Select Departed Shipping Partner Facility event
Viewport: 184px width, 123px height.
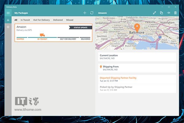(x=137, y=79)
